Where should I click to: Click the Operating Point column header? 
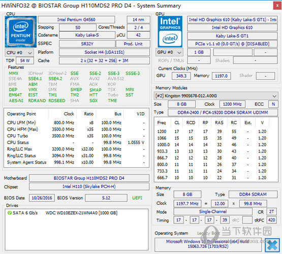(21, 114)
